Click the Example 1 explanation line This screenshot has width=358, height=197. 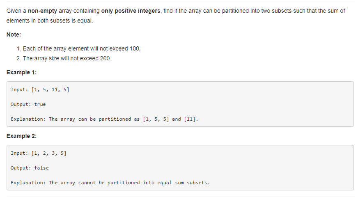(104, 119)
